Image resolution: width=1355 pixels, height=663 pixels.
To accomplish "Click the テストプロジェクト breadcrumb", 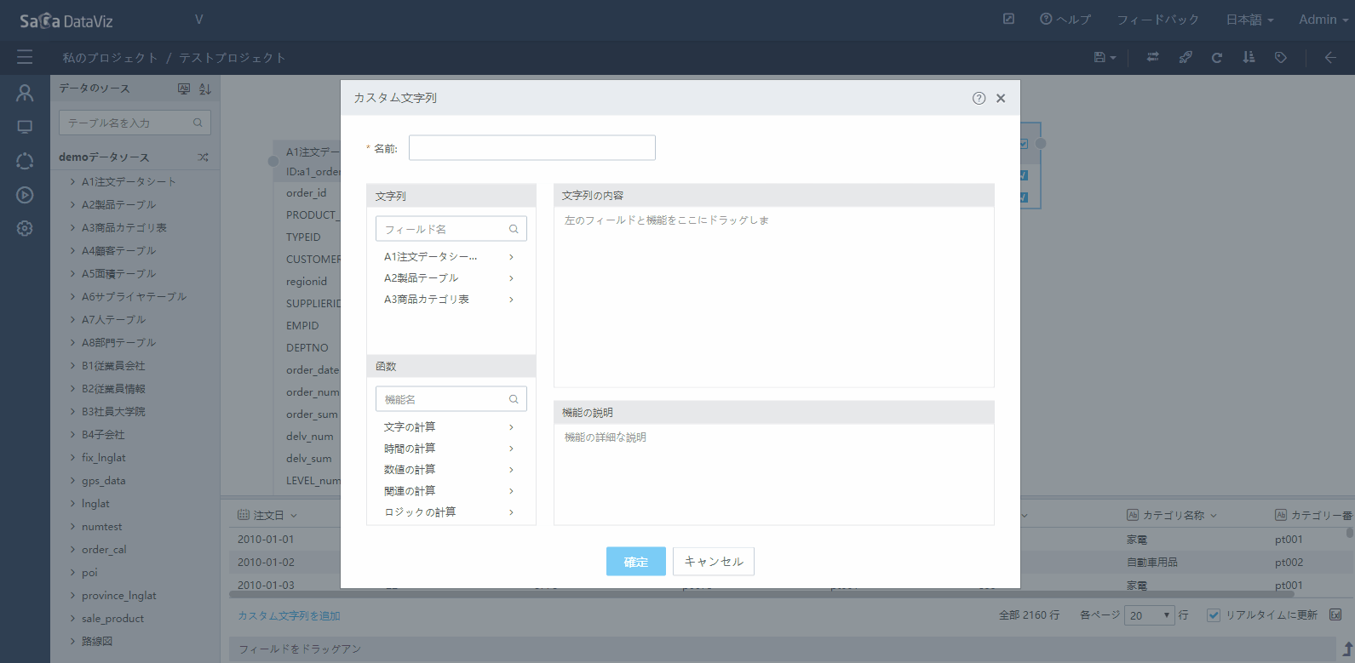I will (232, 58).
